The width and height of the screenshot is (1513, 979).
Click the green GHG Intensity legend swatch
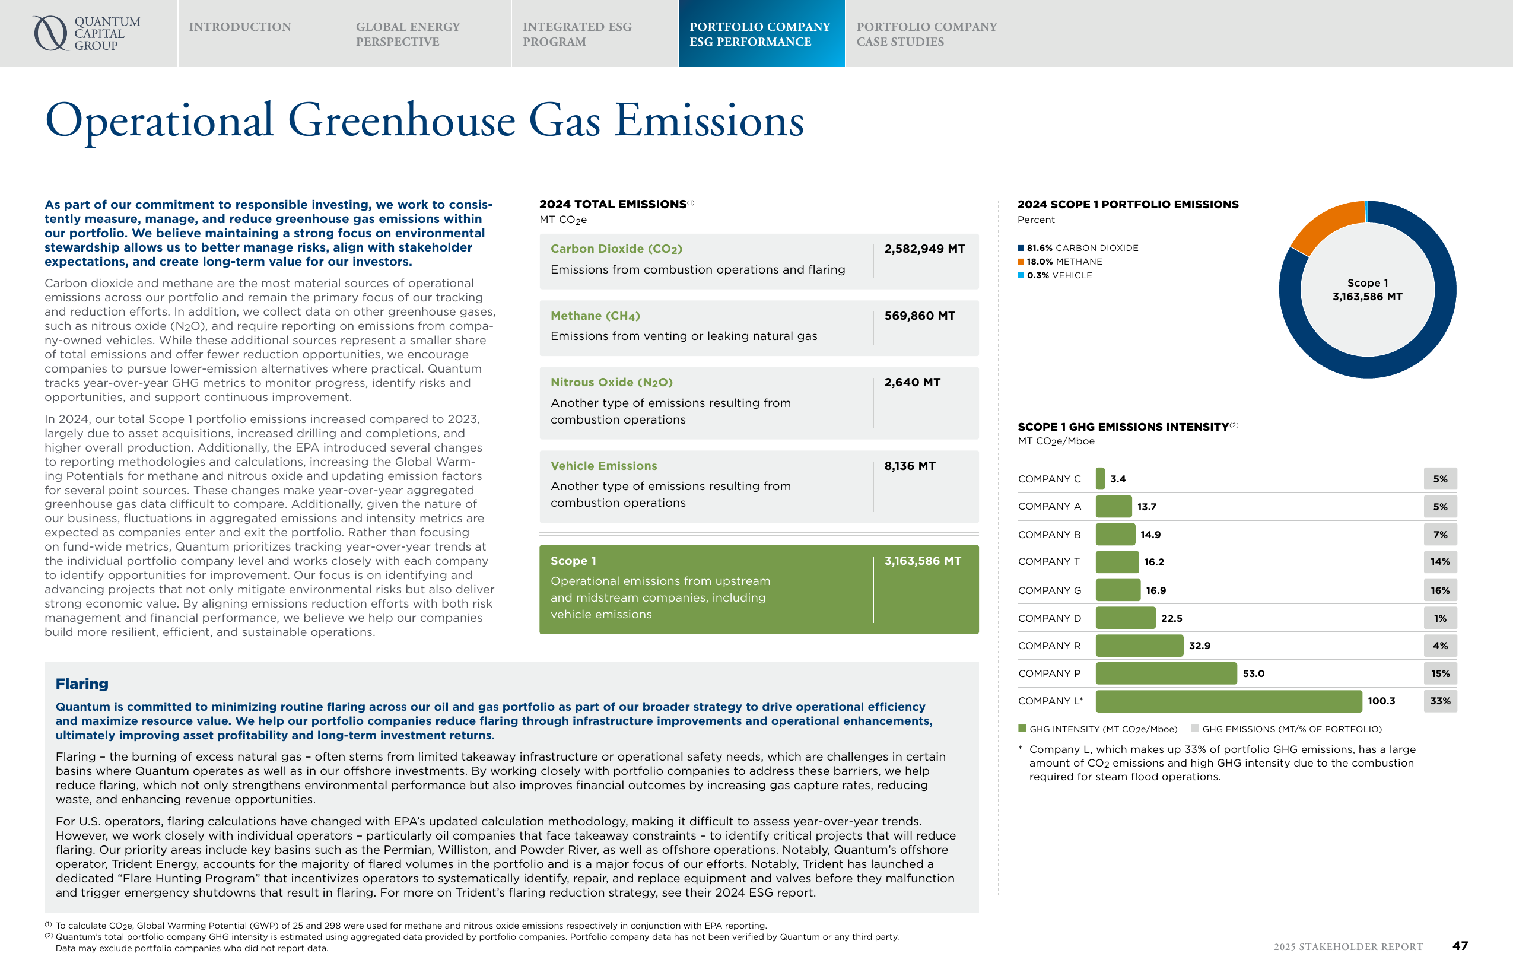point(1022,729)
